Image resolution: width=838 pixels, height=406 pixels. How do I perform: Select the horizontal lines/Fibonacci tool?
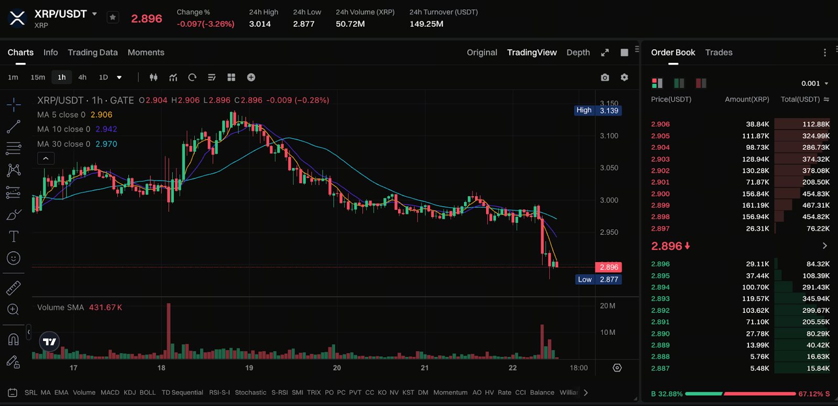[x=14, y=149]
